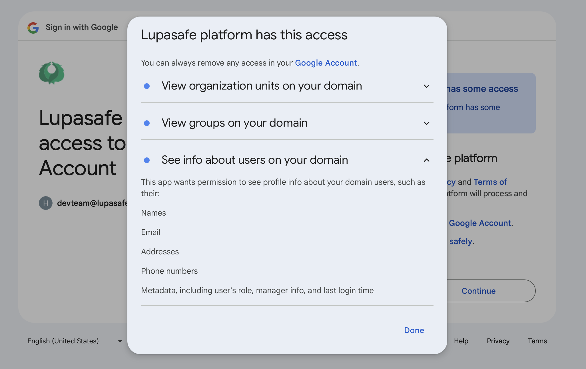Open the Terms footer link
The height and width of the screenshot is (369, 586).
click(x=537, y=341)
